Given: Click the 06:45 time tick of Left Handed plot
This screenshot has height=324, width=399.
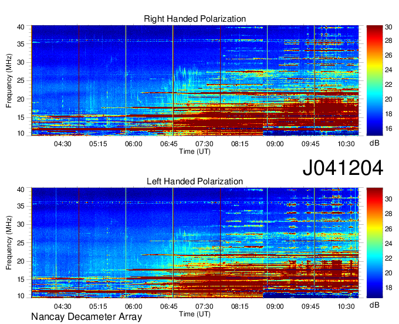Looking at the screenshot, I should 169,306.
